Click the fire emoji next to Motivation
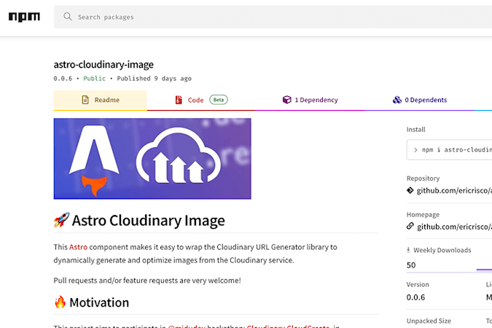Screen dimensions: 492x328 tap(60, 302)
